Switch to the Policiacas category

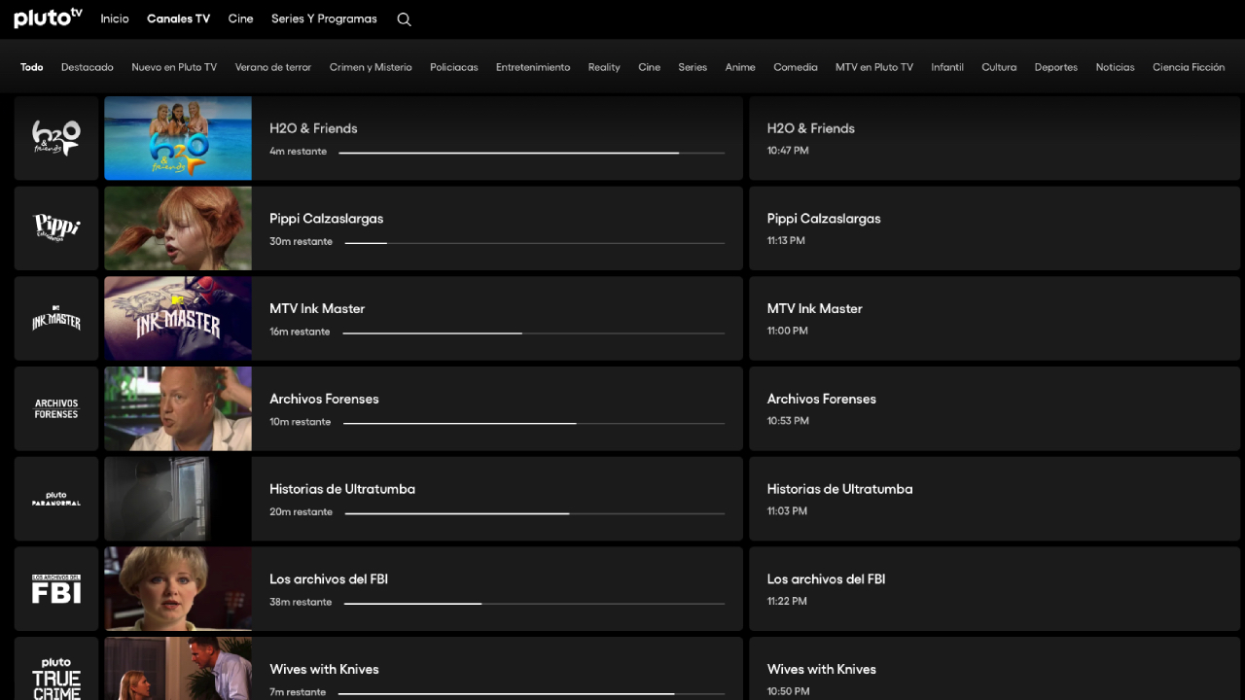[x=454, y=67]
